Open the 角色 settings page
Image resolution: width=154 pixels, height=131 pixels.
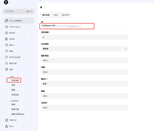point(13,90)
